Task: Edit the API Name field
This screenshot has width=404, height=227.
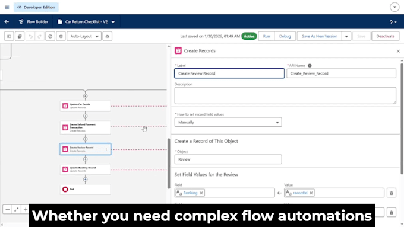Action: (x=341, y=73)
